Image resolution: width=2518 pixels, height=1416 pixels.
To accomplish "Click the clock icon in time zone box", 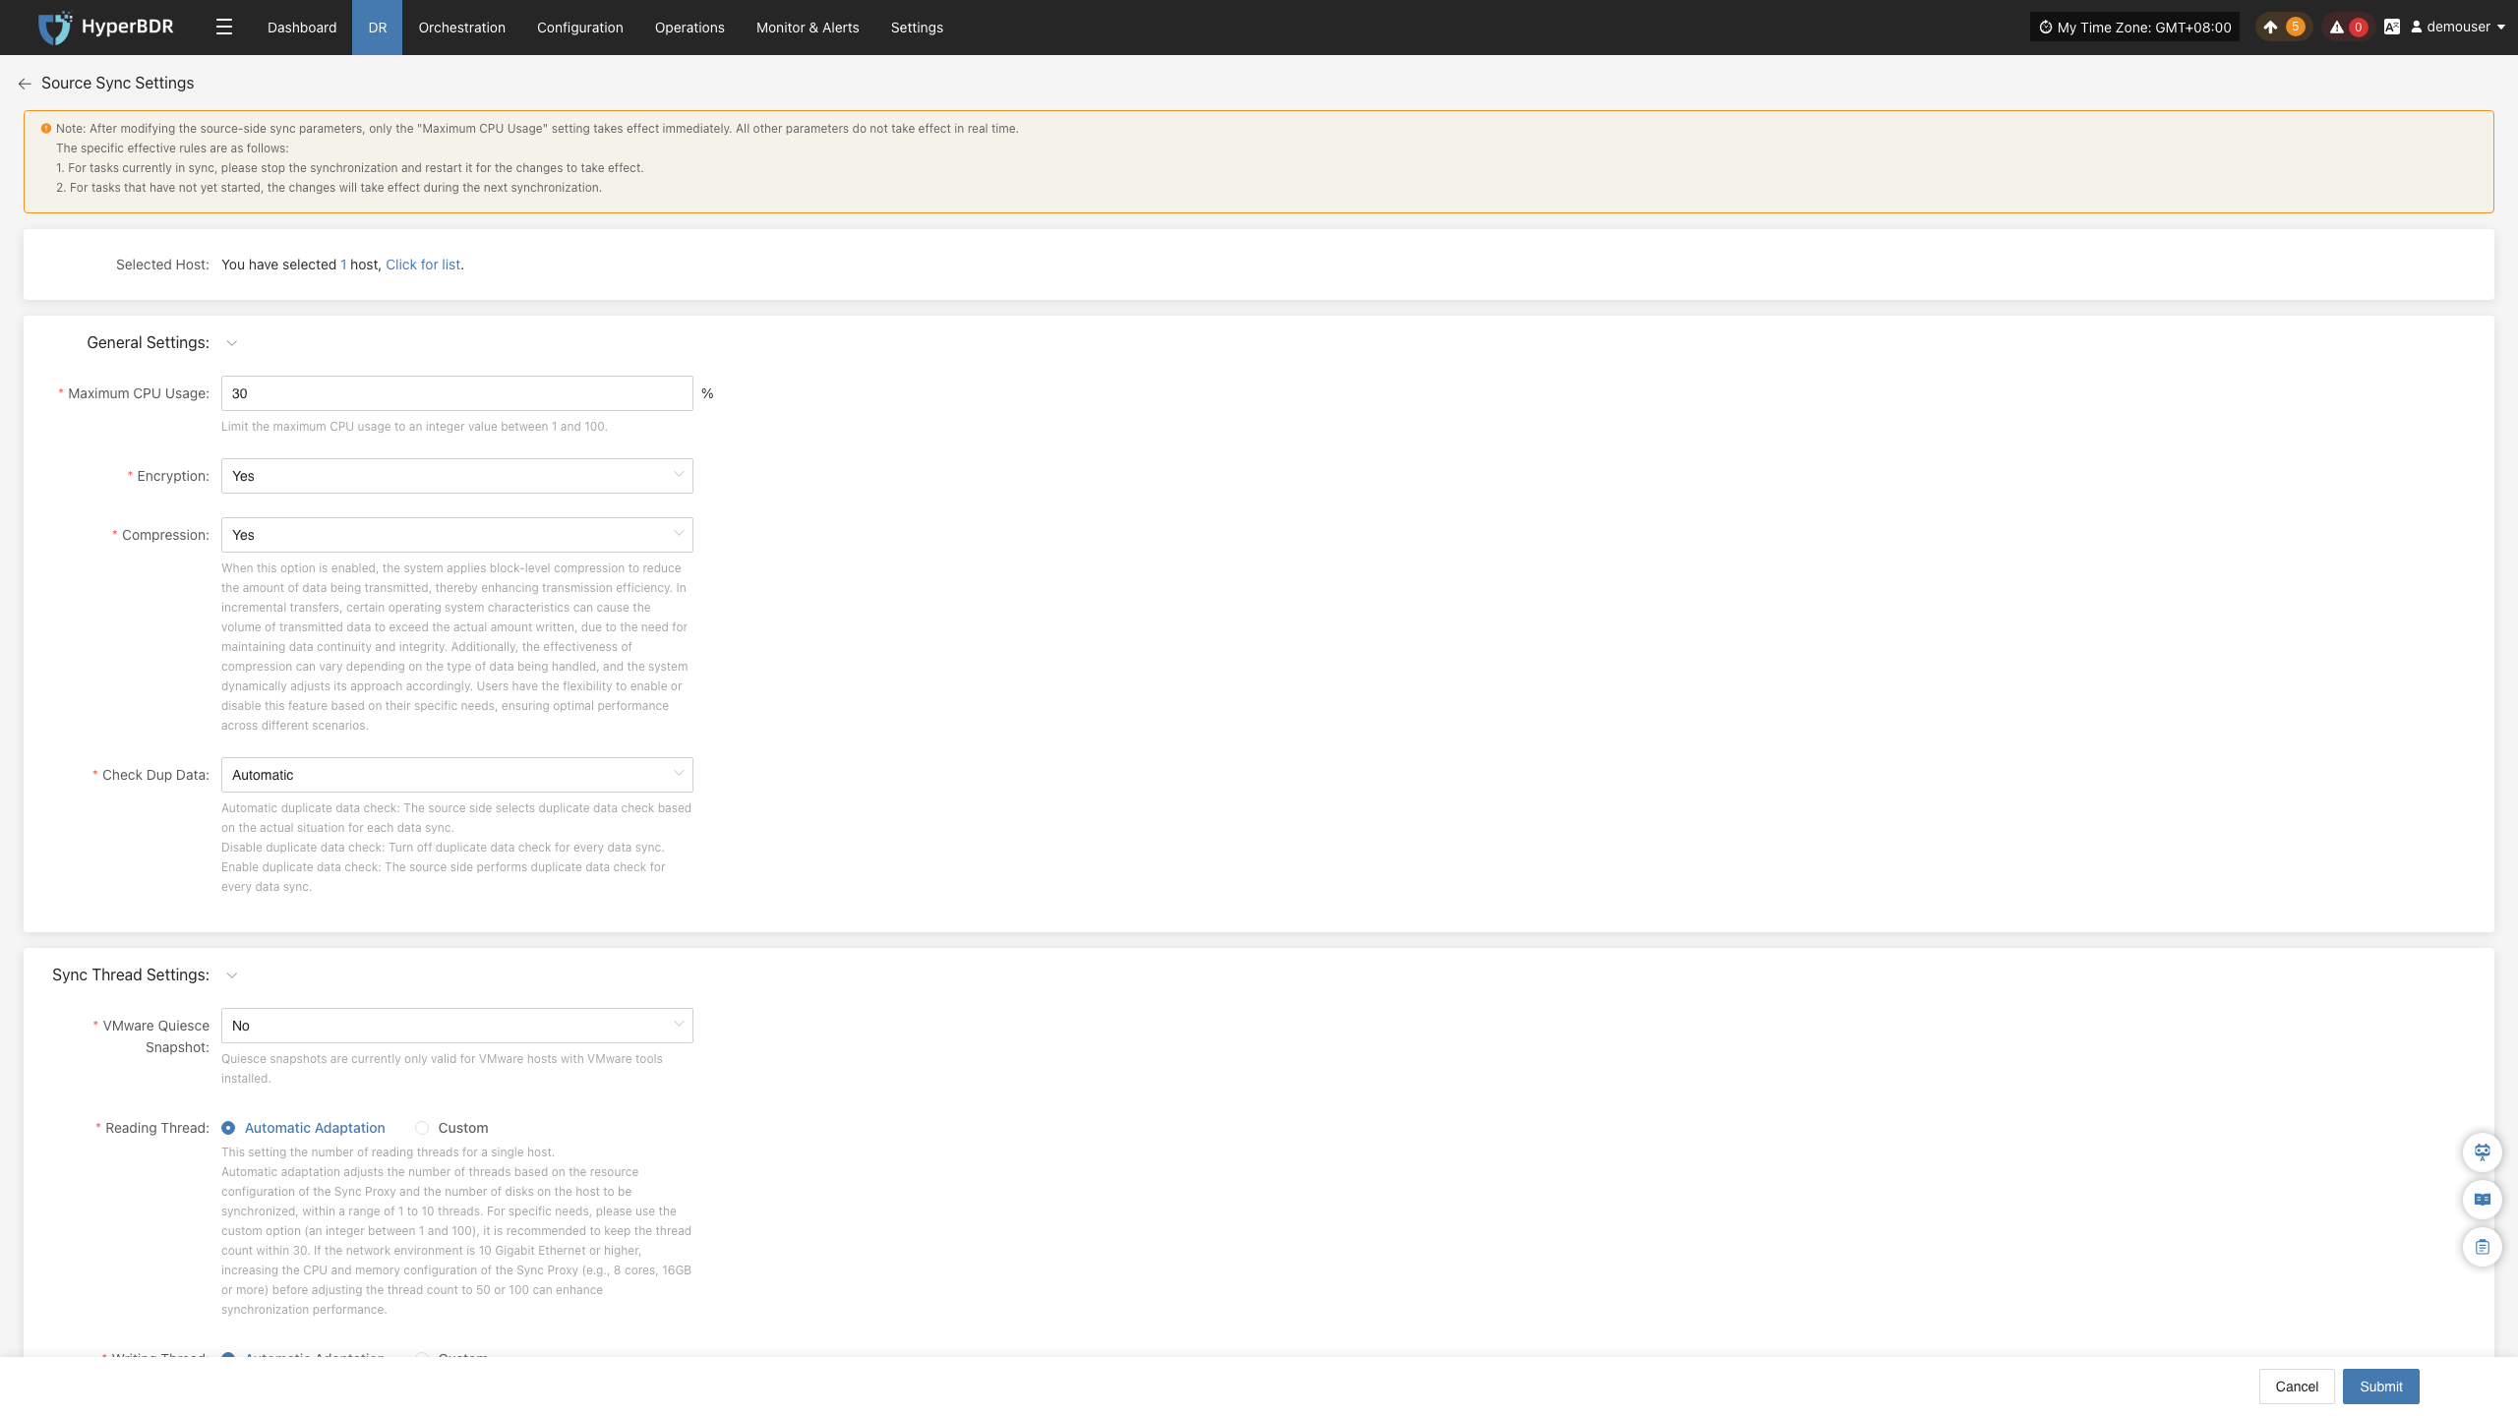I will click(x=2046, y=28).
